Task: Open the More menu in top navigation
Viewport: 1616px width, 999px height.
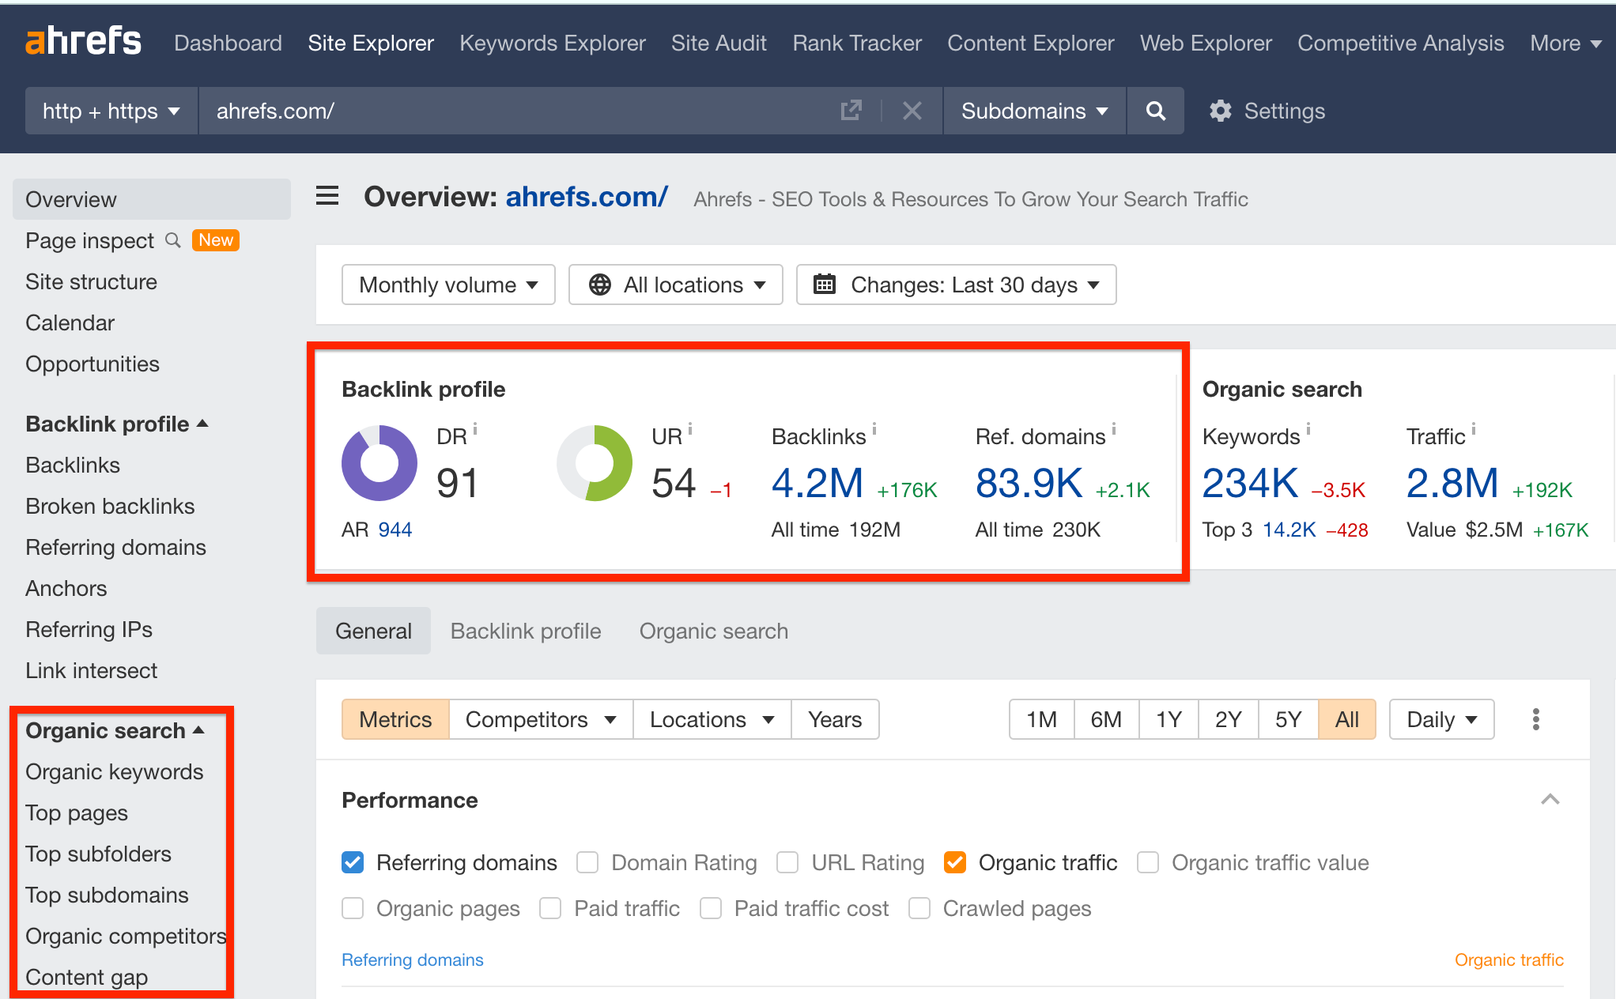Action: pyautogui.click(x=1565, y=43)
